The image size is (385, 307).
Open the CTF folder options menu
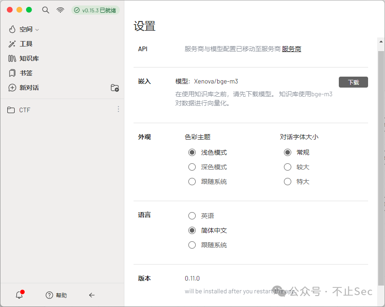(x=118, y=109)
